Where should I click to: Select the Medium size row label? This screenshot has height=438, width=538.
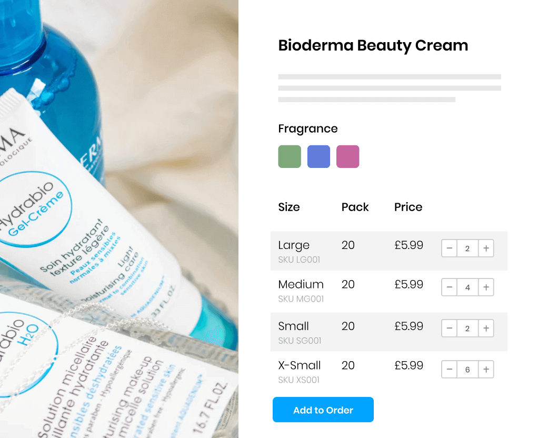pyautogui.click(x=301, y=284)
